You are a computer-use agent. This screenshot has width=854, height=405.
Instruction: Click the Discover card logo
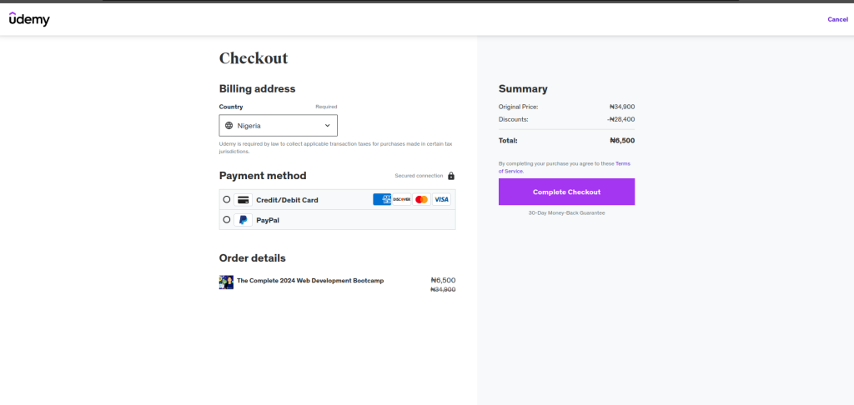tap(402, 199)
